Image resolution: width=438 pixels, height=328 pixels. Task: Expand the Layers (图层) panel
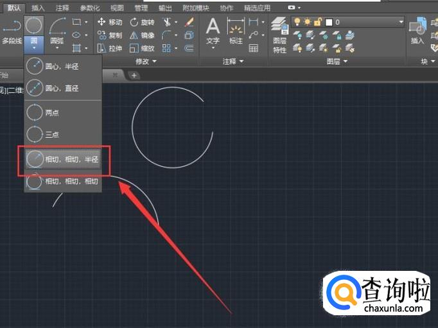(337, 61)
